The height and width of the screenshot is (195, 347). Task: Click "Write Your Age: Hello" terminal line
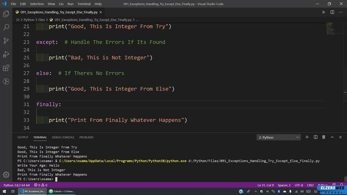click(x=38, y=165)
